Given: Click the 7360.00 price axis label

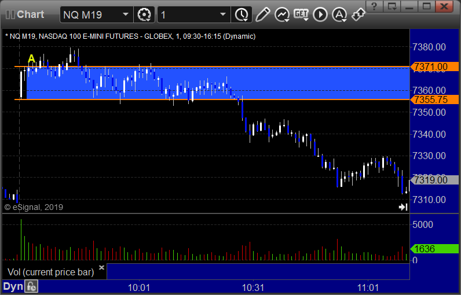Looking at the screenshot, I should coord(429,90).
